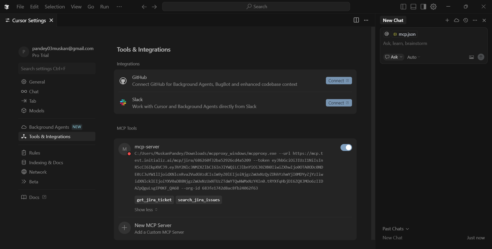Open the Run menu
The height and width of the screenshot is (249, 492).
point(104,7)
